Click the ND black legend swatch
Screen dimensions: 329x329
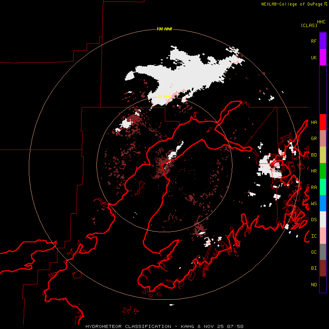[323, 284]
